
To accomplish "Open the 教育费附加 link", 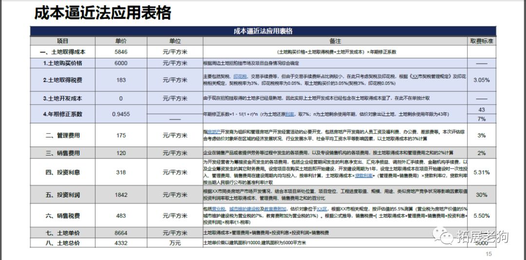I will (275, 209).
